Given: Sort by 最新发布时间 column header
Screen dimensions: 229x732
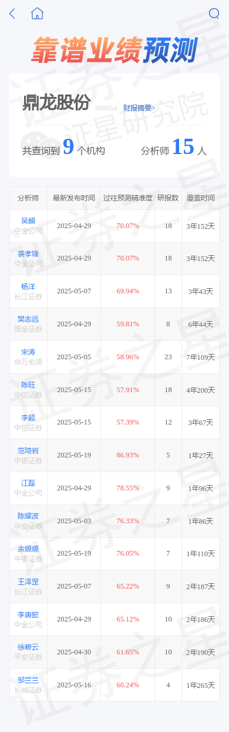Looking at the screenshot, I should (x=74, y=198).
